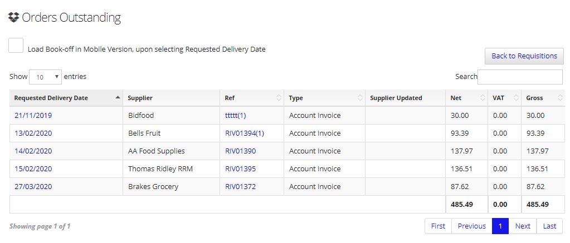This screenshot has width=570, height=243.
Task: Click the VAT column sort icon
Action: pos(516,98)
